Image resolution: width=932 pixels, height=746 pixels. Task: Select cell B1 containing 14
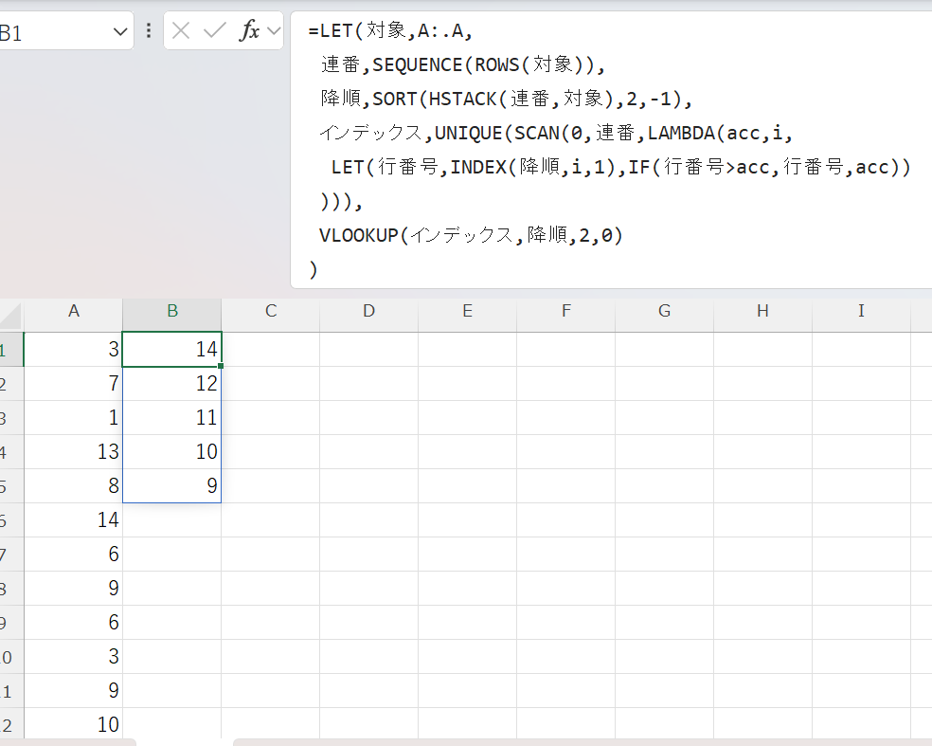[171, 349]
